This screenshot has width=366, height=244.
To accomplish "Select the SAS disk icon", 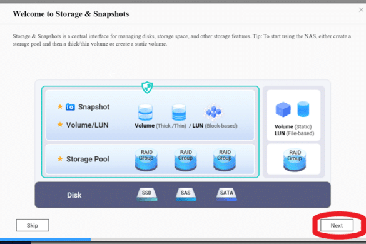I will pos(186,195).
